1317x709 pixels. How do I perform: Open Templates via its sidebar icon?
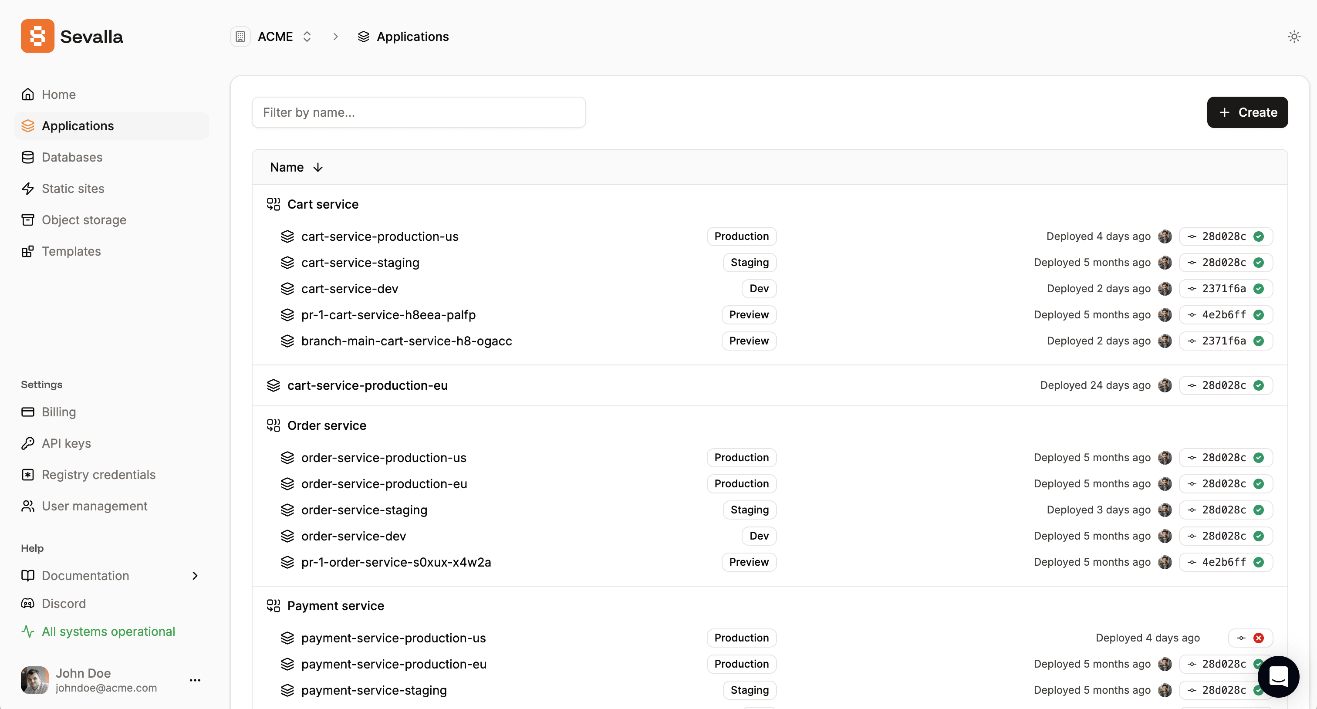[28, 251]
